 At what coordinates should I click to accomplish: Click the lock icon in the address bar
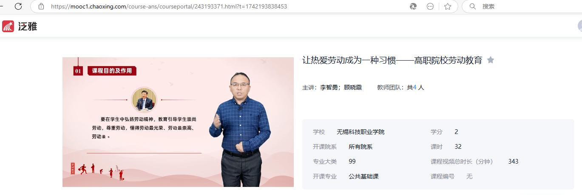click(41, 6)
